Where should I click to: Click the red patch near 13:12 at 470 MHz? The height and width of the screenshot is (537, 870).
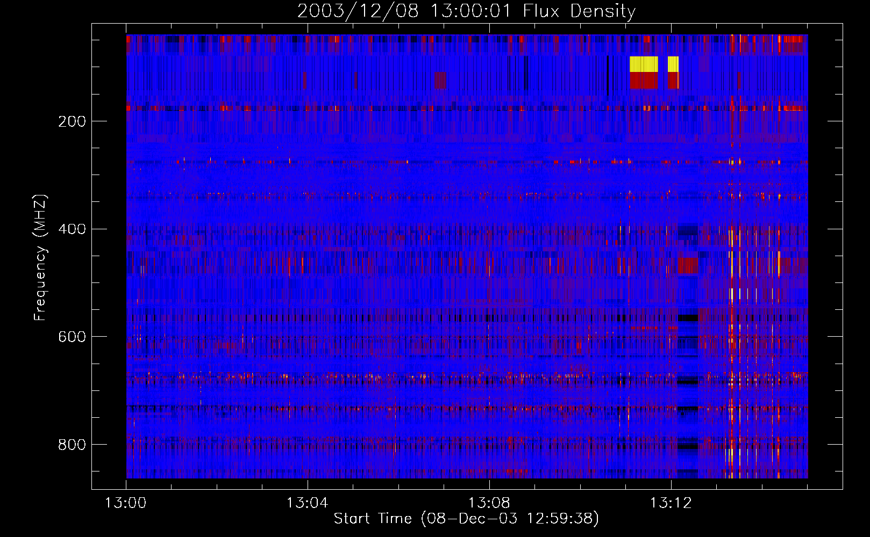(x=688, y=266)
